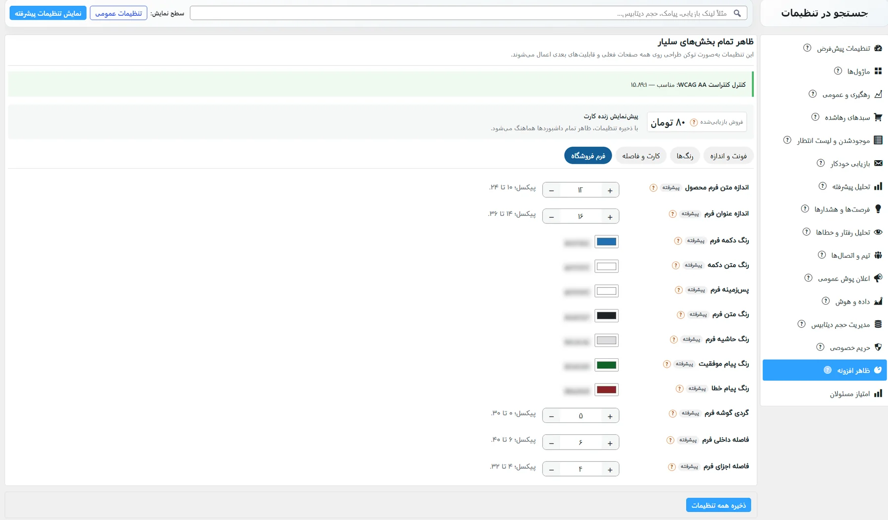Click database icon for مدیریت حجم دیتابیس

[878, 324]
